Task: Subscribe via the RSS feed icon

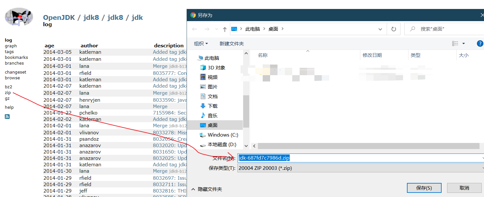Action: (x=7, y=116)
